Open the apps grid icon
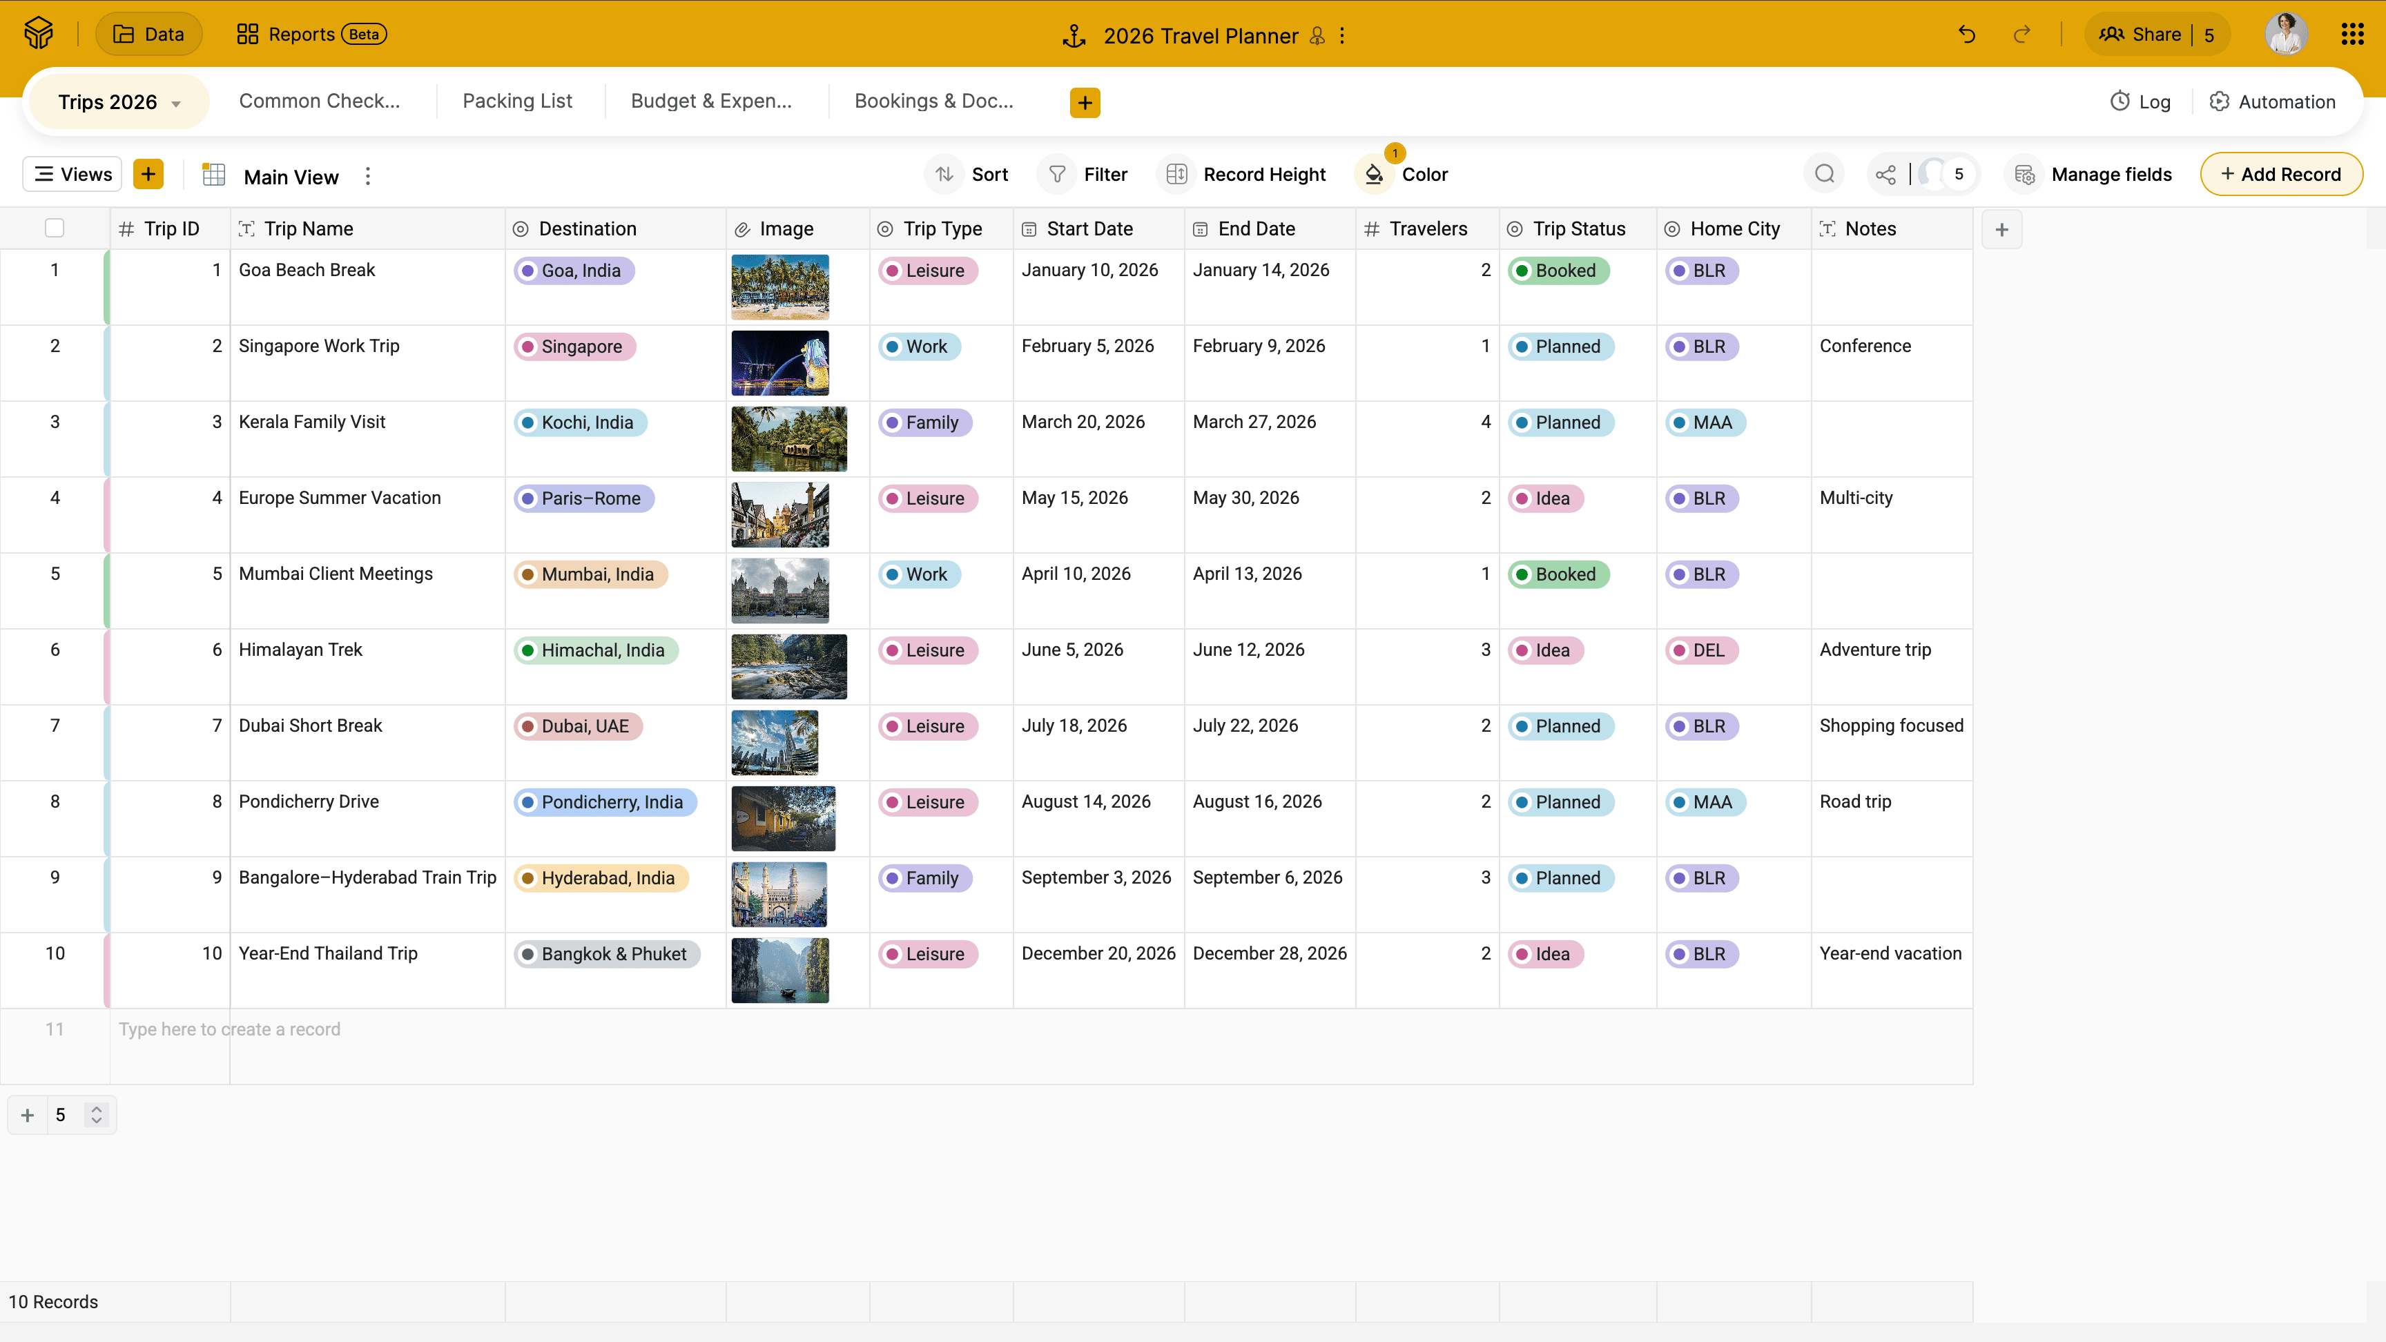 pos(2351,35)
